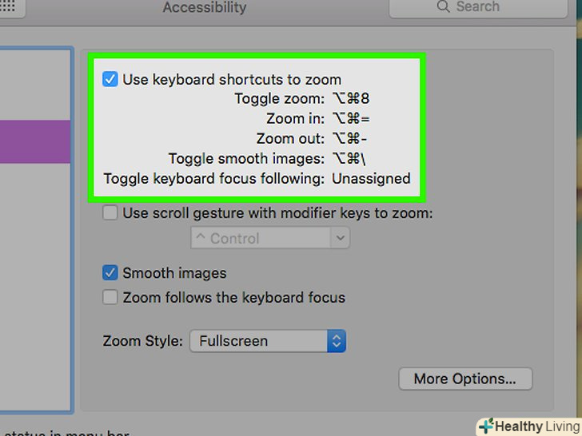Click the Show All grid icon
Viewport: 582px width, 436px height.
point(10,7)
